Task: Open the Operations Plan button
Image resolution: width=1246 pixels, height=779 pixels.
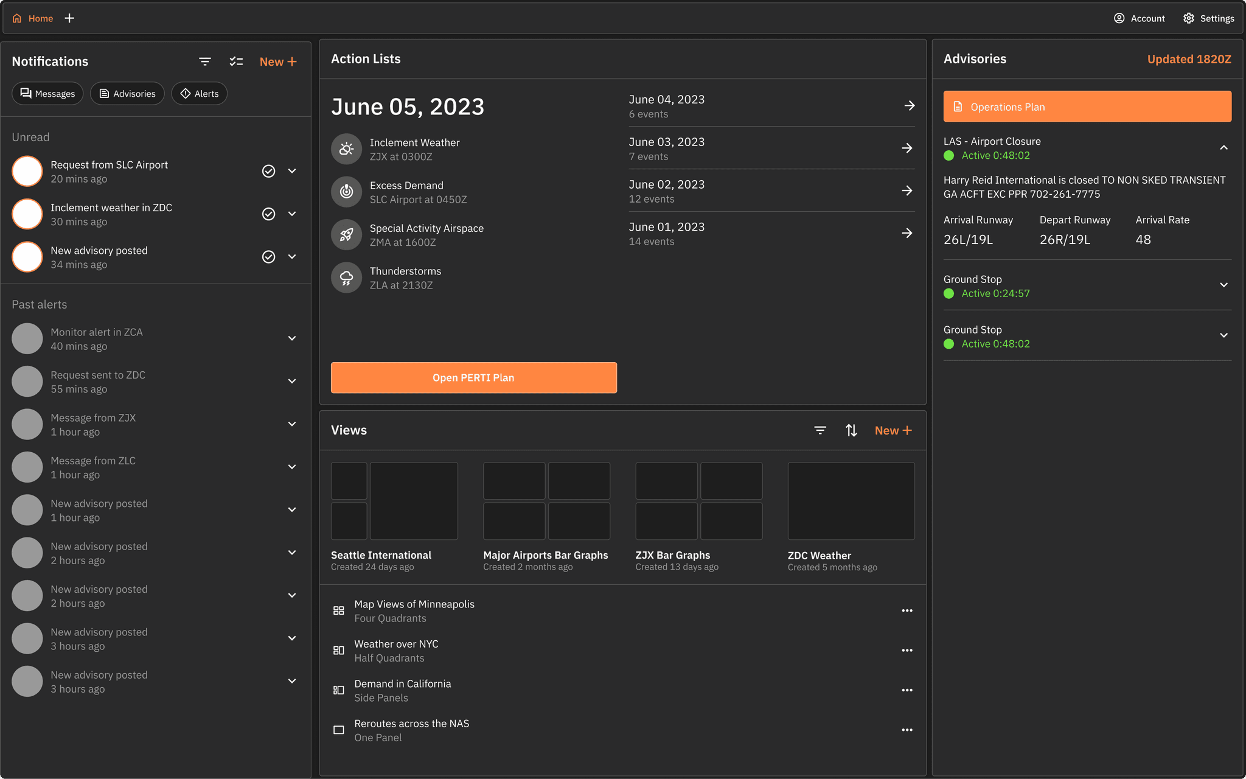Action: coord(1087,107)
